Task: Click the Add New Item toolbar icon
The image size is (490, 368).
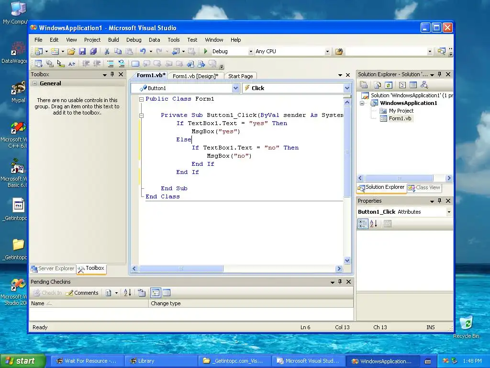Action: pyautogui.click(x=55, y=51)
